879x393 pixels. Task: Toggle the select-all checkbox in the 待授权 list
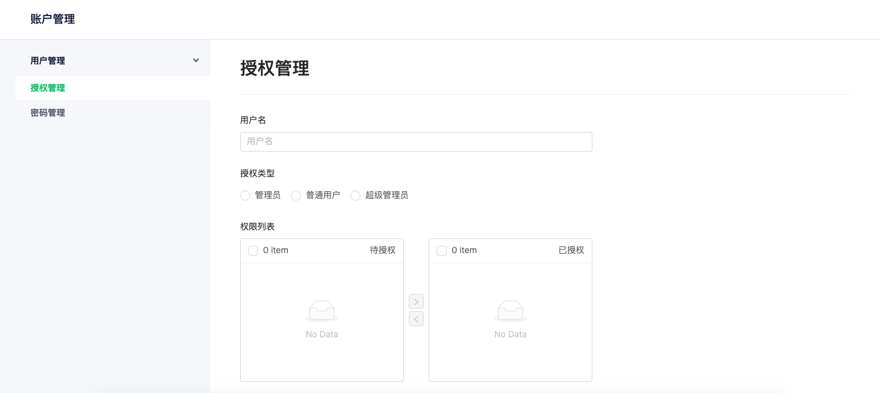253,250
